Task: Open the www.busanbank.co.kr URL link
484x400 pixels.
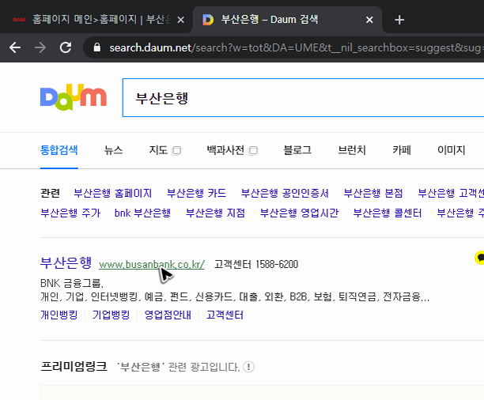Action: (152, 265)
